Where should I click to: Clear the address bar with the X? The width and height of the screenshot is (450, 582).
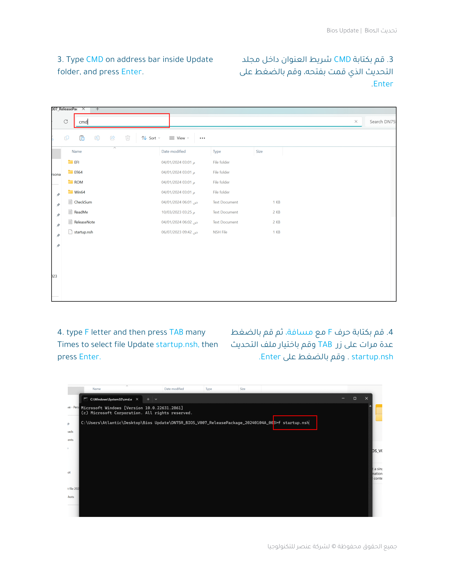tap(356, 121)
